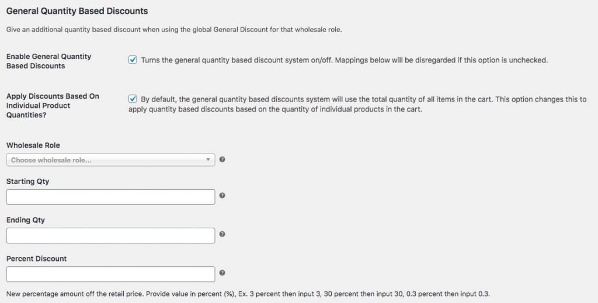Focus the Starting Qty input field
Screen dimensions: 598x303
110,197
